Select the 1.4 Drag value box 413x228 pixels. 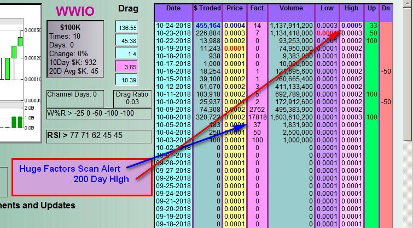pyautogui.click(x=127, y=53)
